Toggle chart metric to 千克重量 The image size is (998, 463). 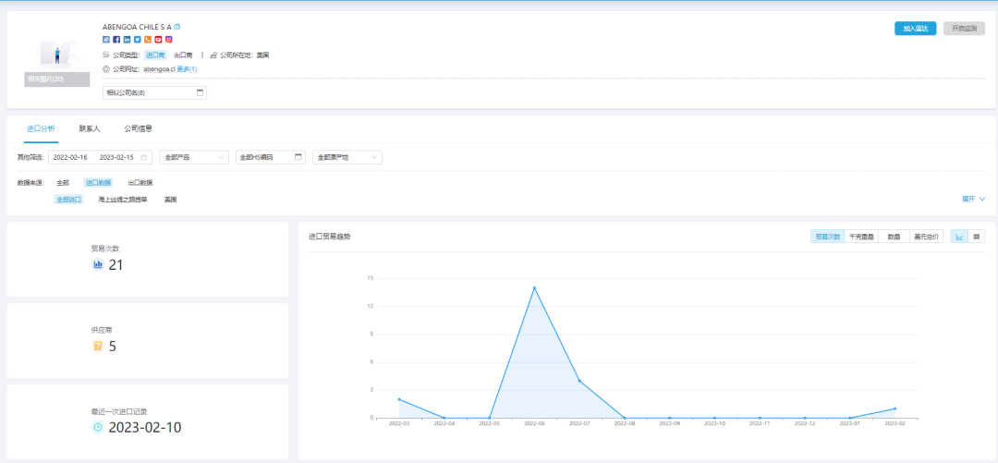pos(860,237)
